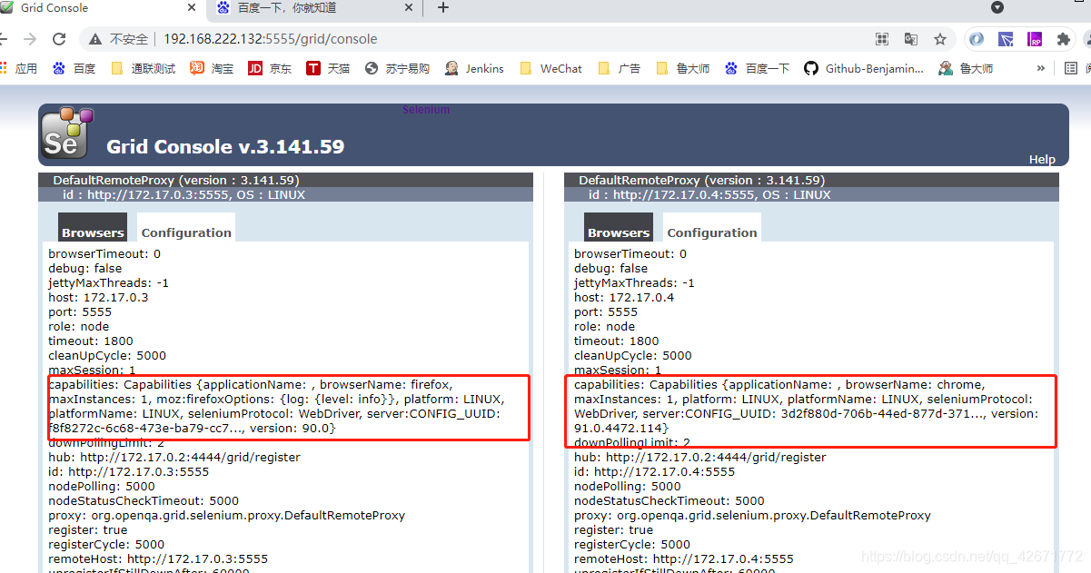Open the Jenkins bookmark

tap(474, 67)
